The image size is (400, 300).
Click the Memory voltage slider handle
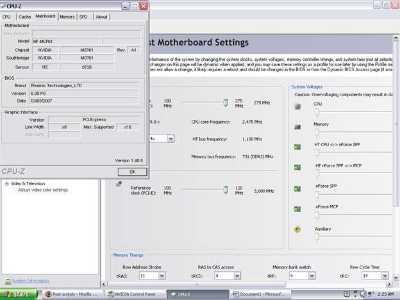(317, 133)
